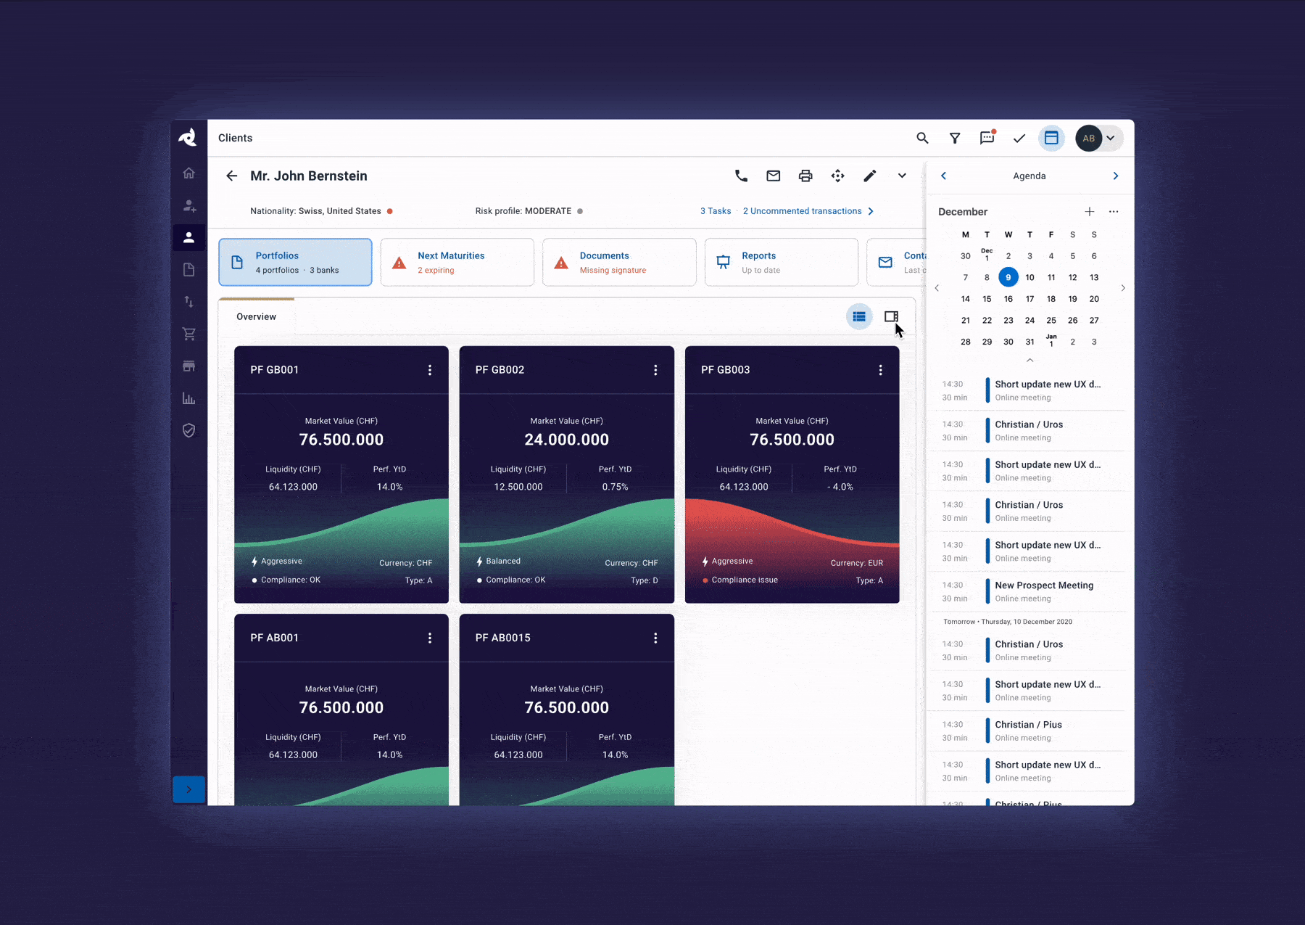Open the PF GB003 three-dot menu
Viewport: 1305px width, 925px height.
click(x=881, y=370)
